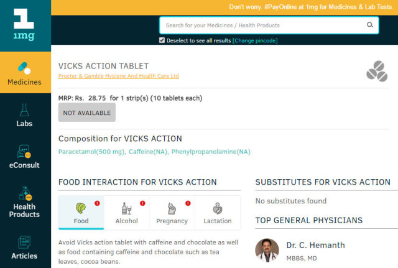Click the red warning badge on Food
This screenshot has height=268, width=398.
pyautogui.click(x=97, y=203)
